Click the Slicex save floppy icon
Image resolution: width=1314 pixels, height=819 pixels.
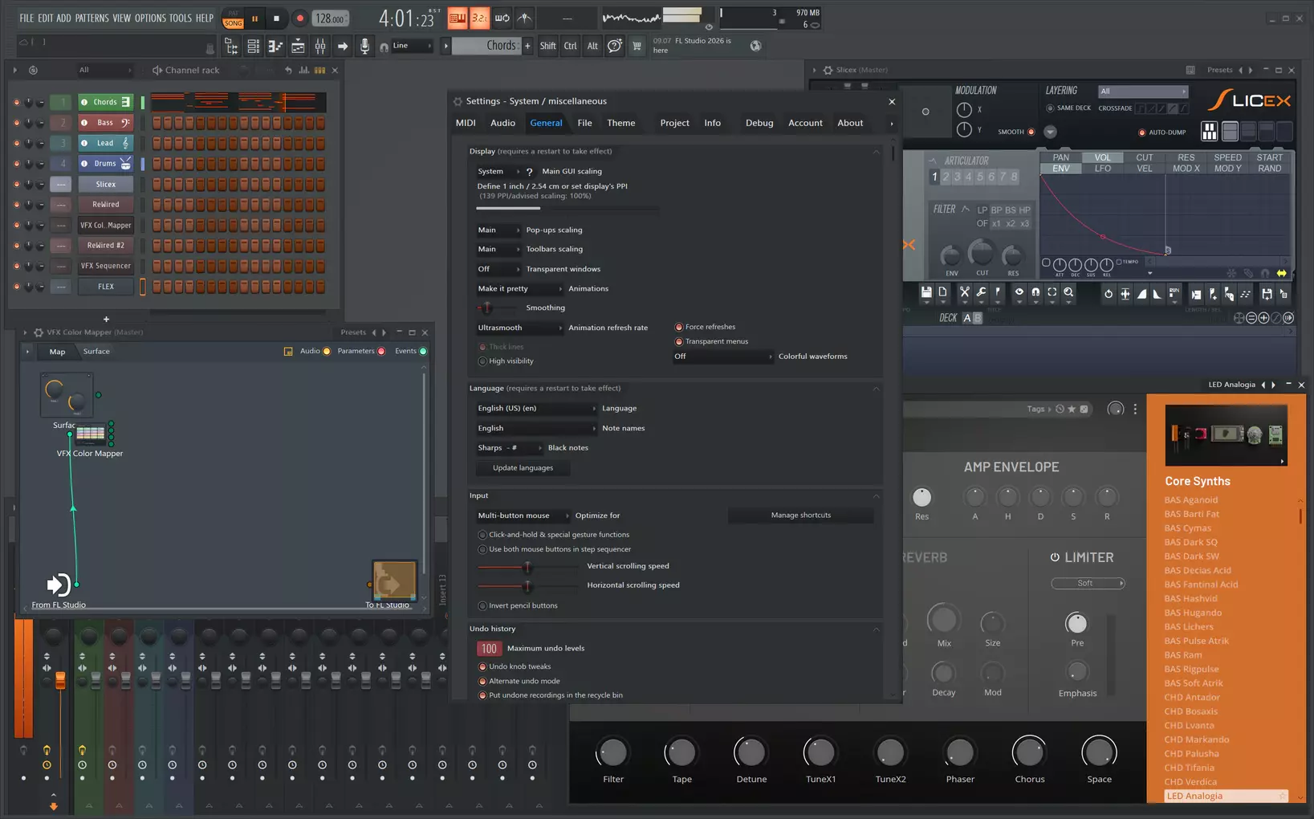pyautogui.click(x=926, y=293)
